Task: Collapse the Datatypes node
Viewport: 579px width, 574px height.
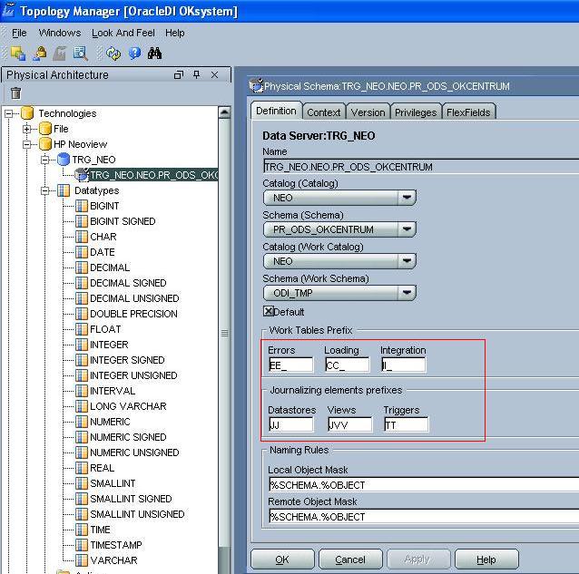Action: coord(45,190)
